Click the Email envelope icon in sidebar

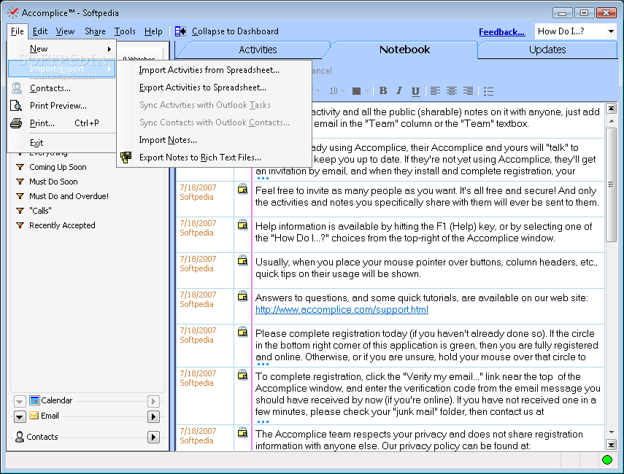[34, 416]
